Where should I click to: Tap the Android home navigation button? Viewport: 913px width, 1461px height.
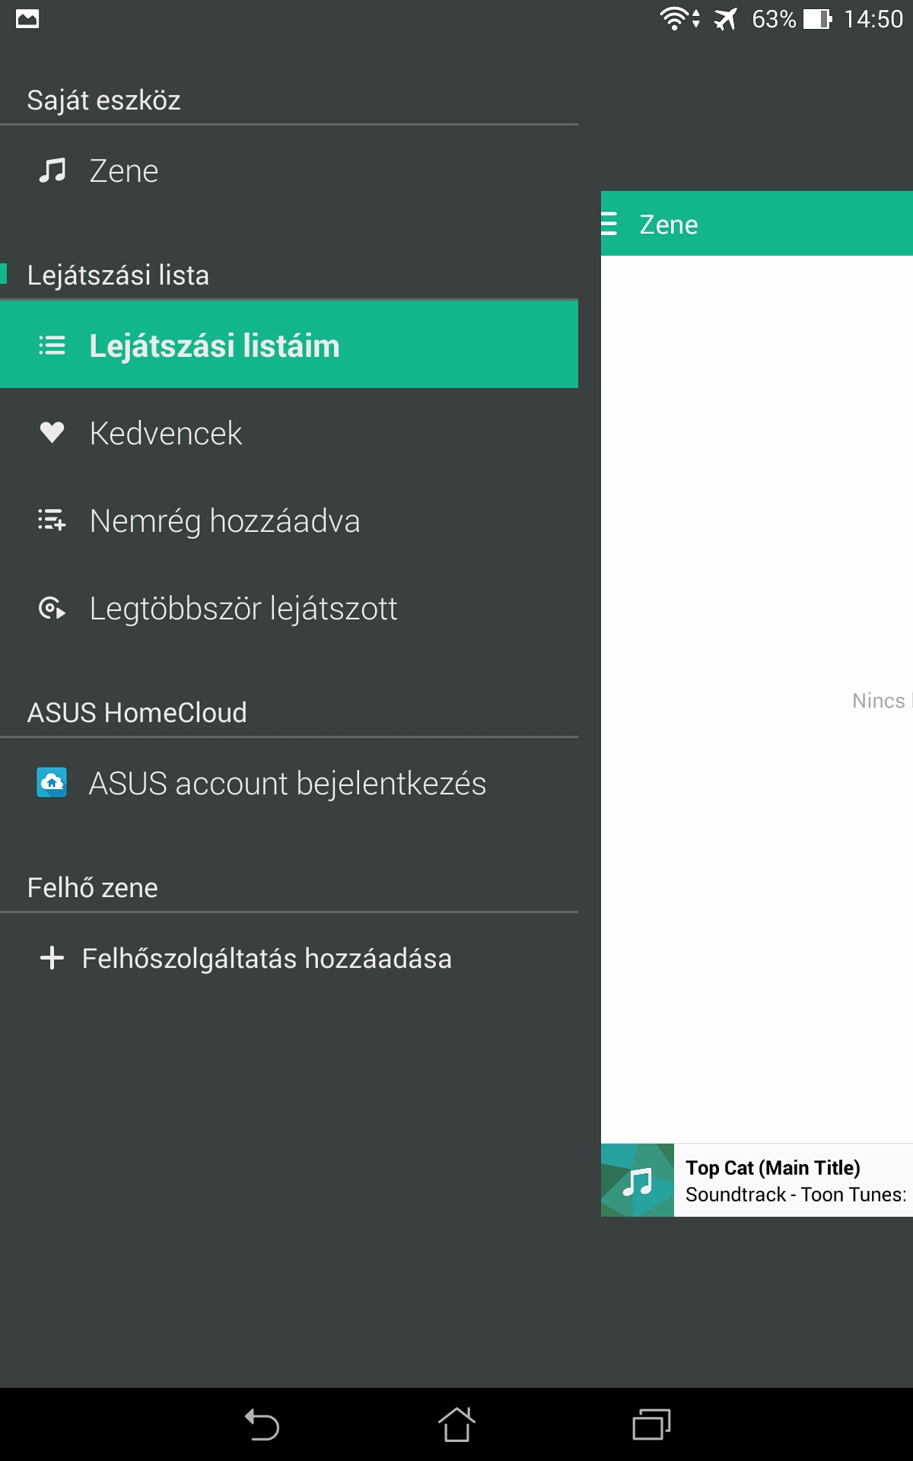[456, 1424]
